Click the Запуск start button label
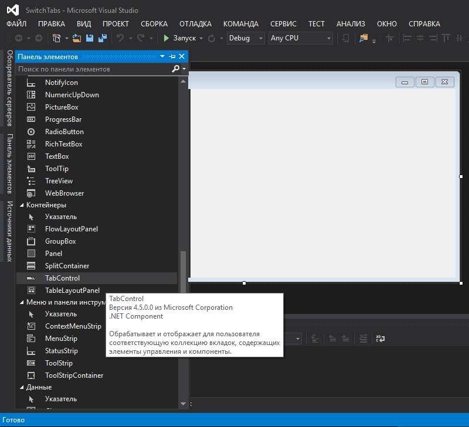The height and width of the screenshot is (427, 469). (x=185, y=38)
